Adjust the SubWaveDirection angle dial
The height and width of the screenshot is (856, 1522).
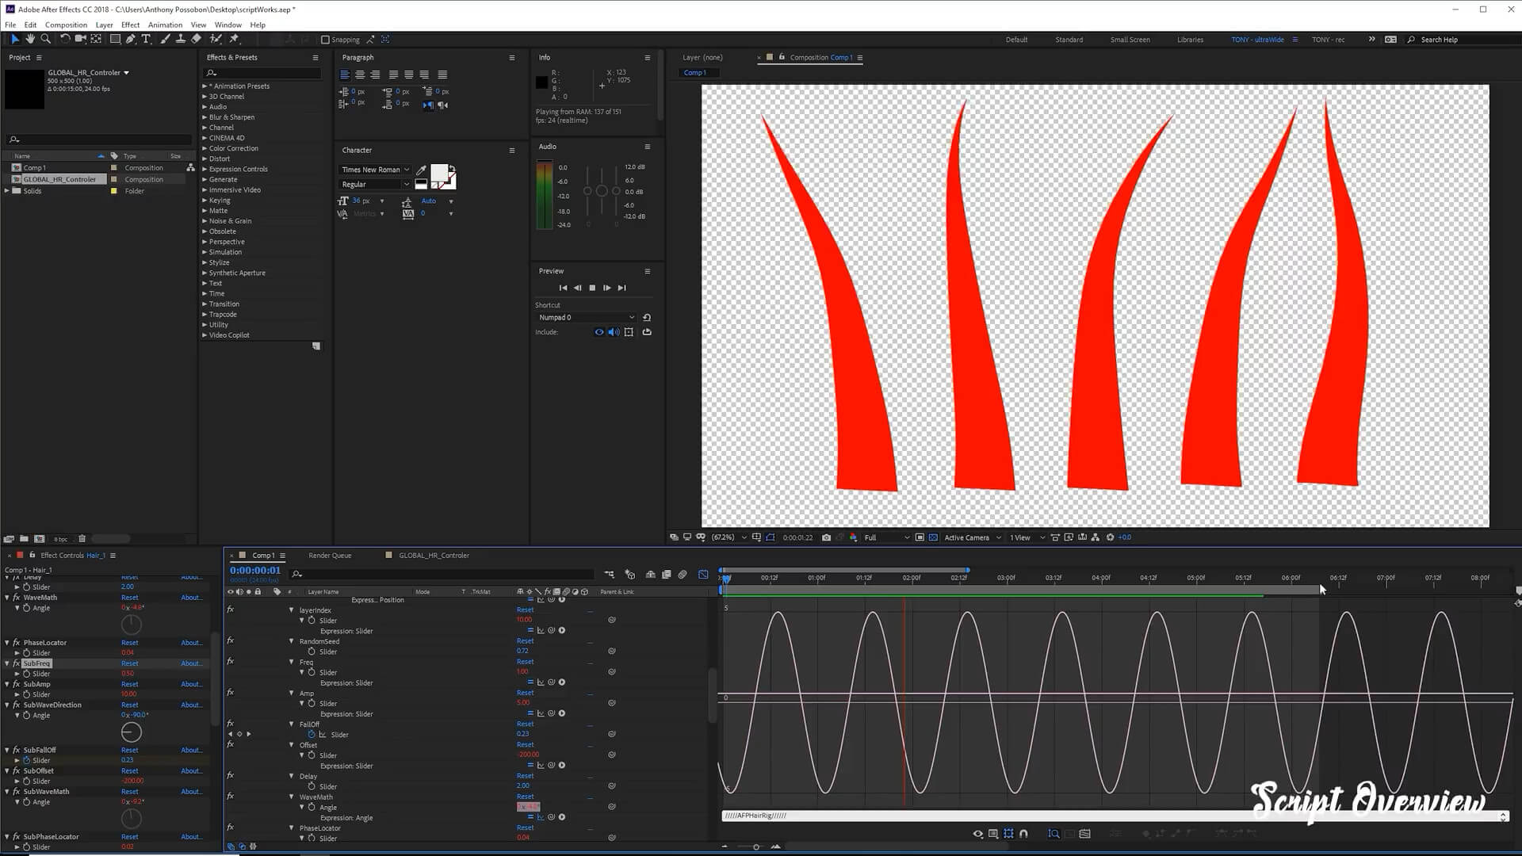coord(132,732)
